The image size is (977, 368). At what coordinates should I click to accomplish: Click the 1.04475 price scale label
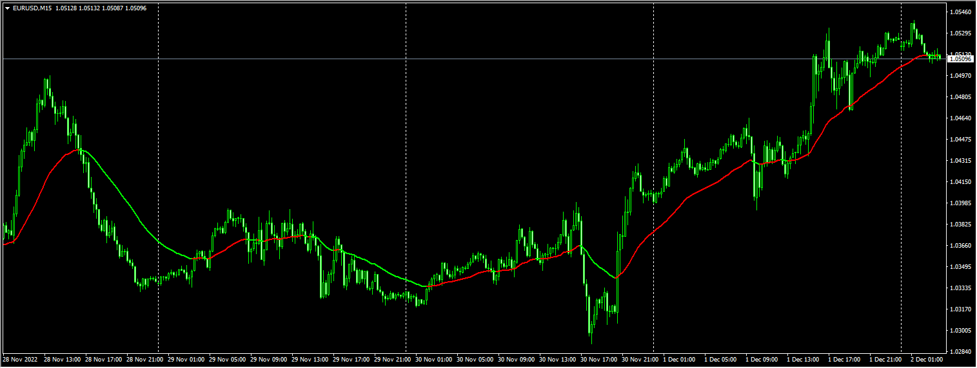click(962, 140)
